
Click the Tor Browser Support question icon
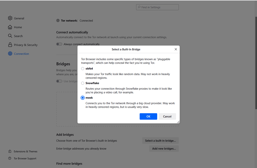coord(10,158)
